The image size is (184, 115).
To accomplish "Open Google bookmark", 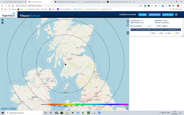I will [12, 9].
